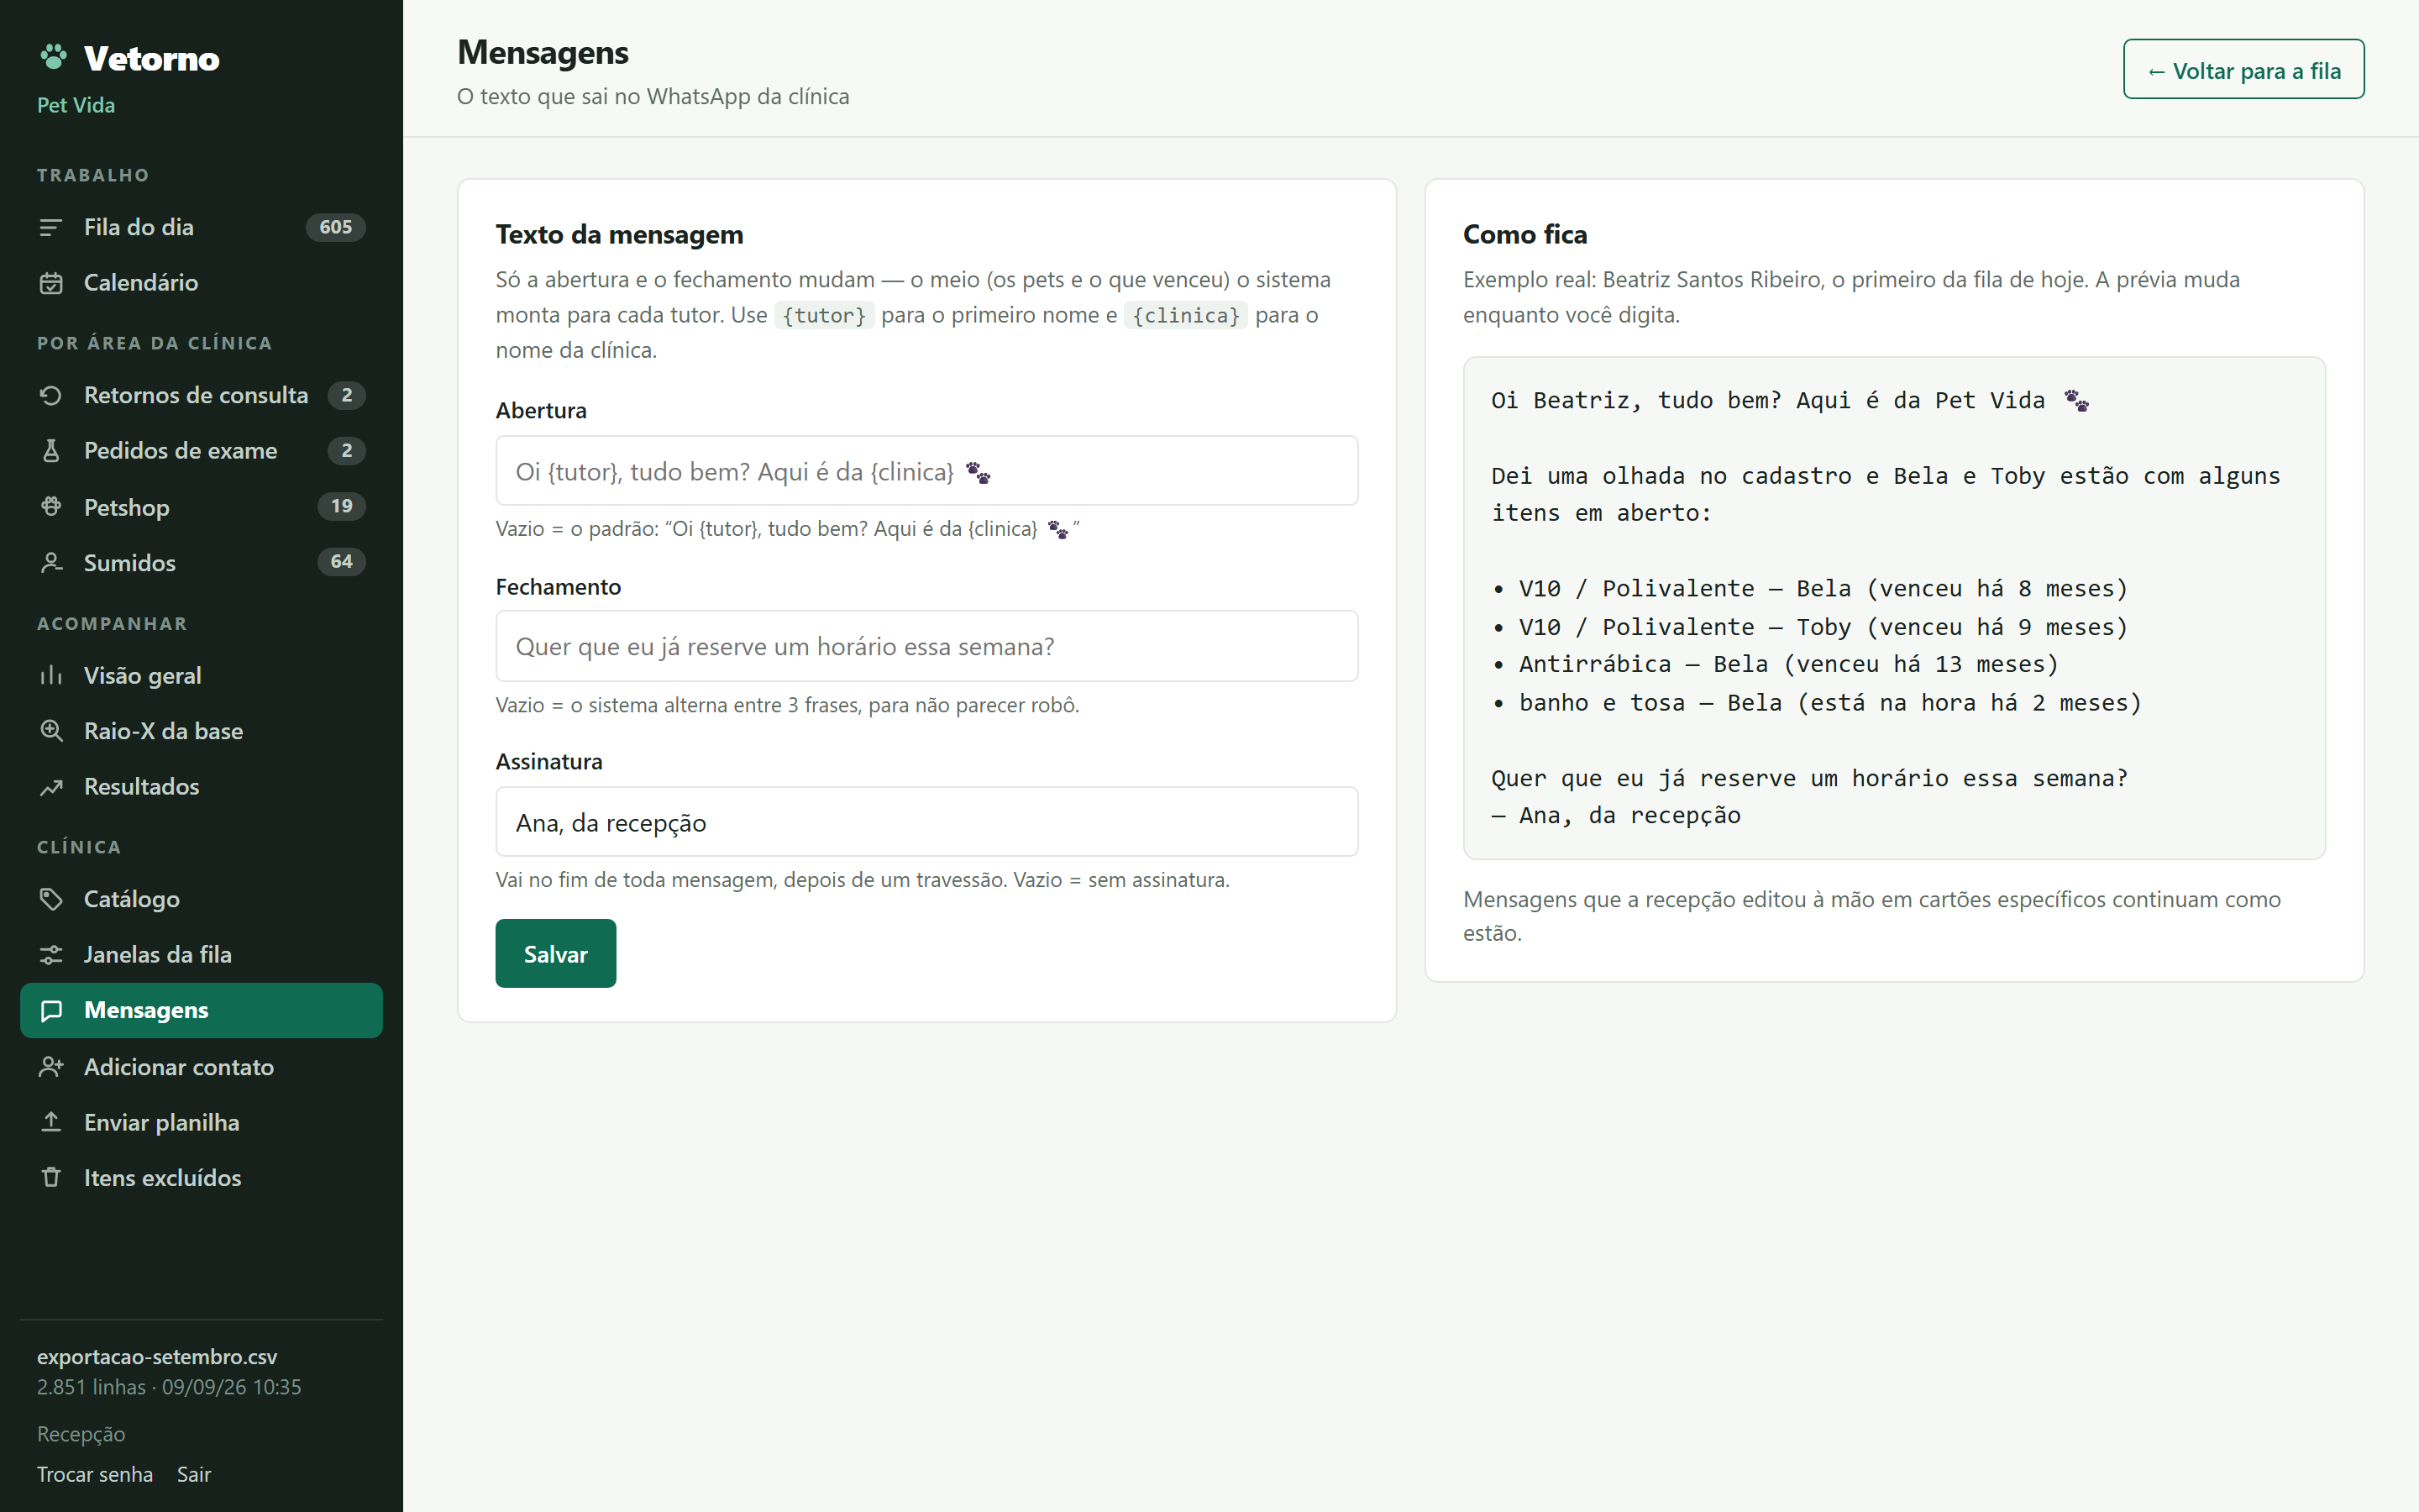Click the Petshop icon in sidebar

(x=51, y=507)
